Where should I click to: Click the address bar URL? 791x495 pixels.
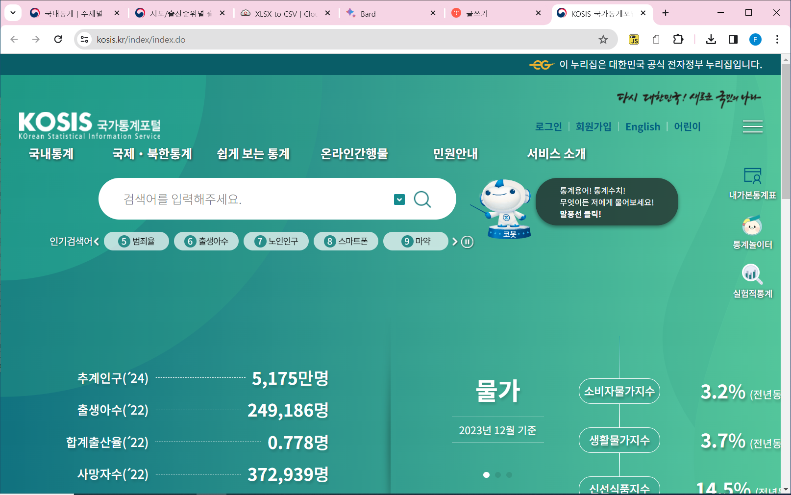[x=141, y=40]
